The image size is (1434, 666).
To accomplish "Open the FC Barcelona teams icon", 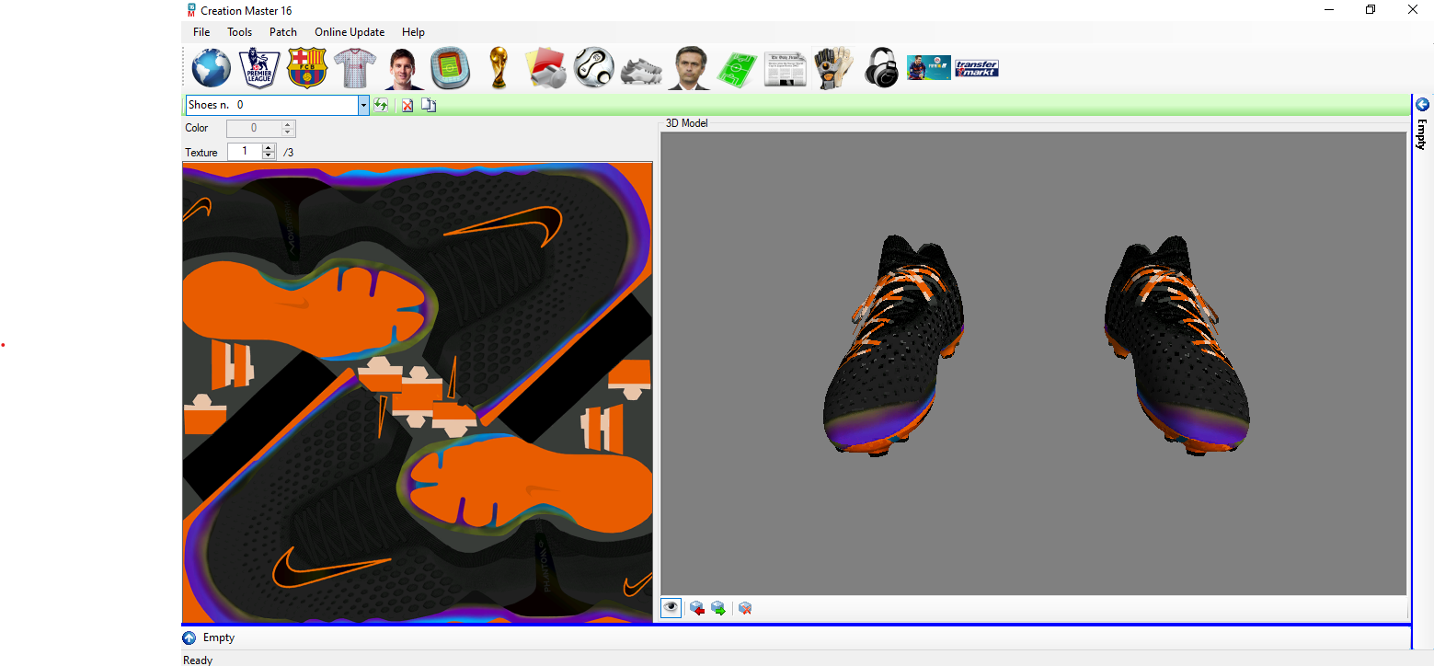I will tap(307, 68).
